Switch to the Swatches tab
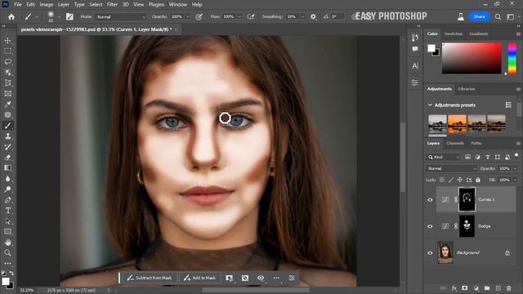The height and width of the screenshot is (294, 523). tap(454, 34)
